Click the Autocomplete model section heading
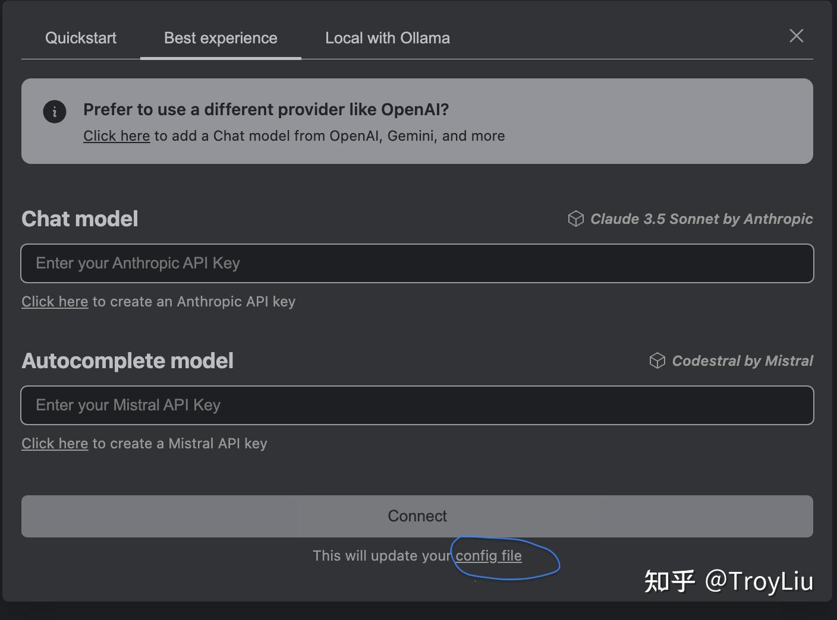Viewport: 837px width, 620px height. (x=127, y=360)
